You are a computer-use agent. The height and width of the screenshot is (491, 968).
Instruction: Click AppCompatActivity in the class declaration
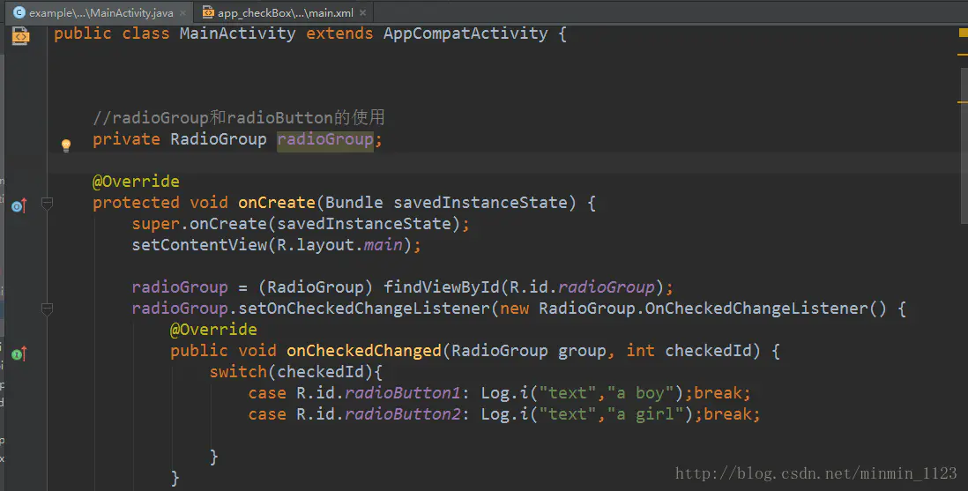pyautogui.click(x=465, y=33)
